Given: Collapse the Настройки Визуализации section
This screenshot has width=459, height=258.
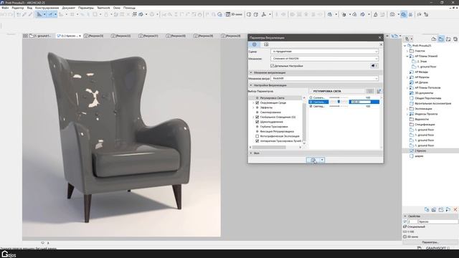Looking at the screenshot, I should 251,85.
